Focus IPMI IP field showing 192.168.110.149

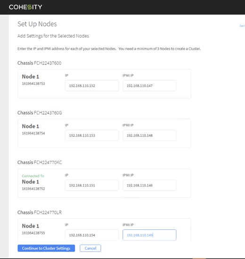tap(149, 235)
